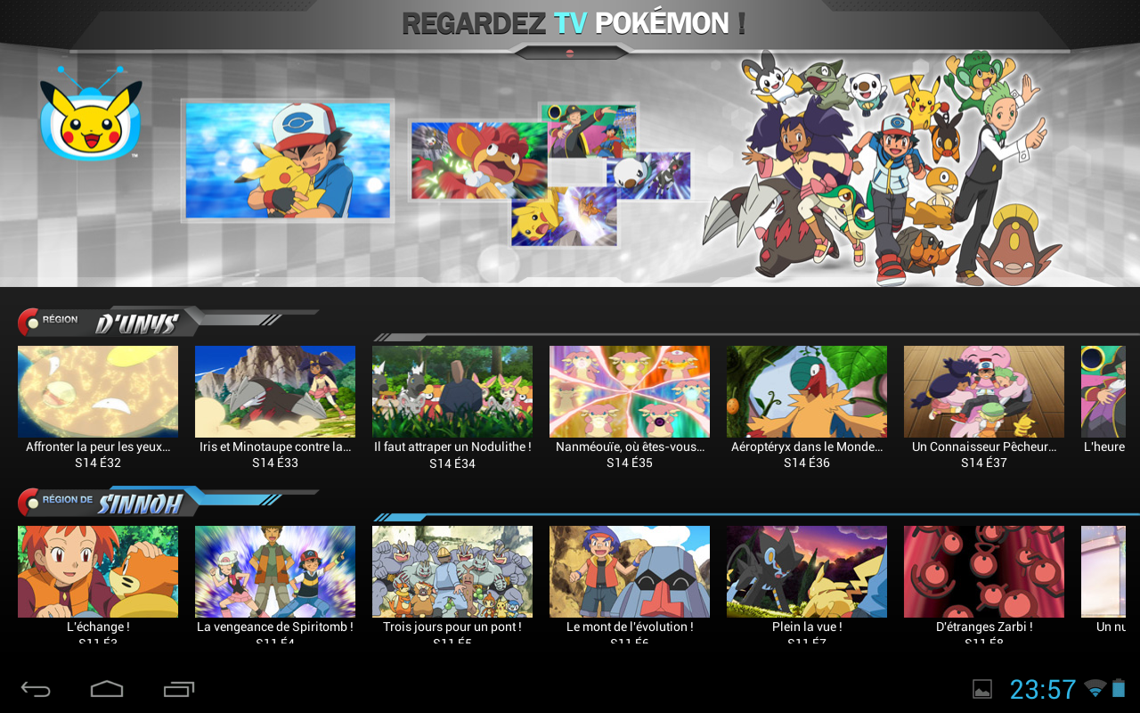
Task: Open the Nanméouïe, où êtes-vous episode title
Action: point(630,447)
